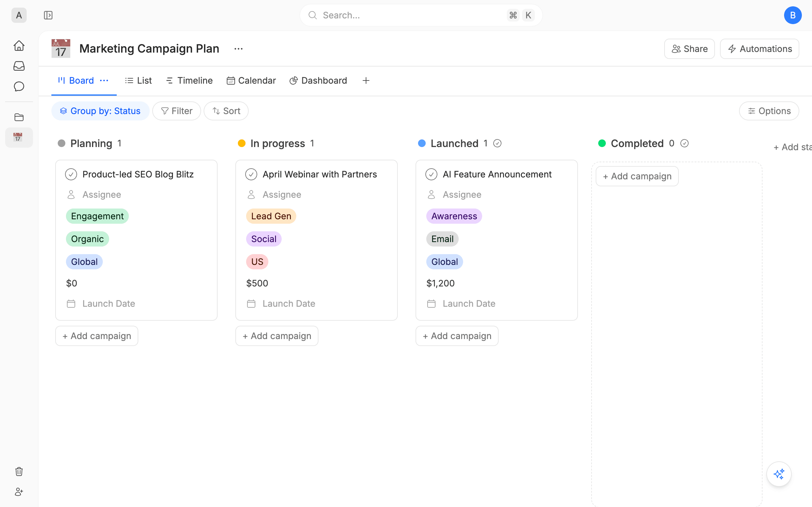Open the Home page from sidebar
The width and height of the screenshot is (812, 507).
click(19, 45)
